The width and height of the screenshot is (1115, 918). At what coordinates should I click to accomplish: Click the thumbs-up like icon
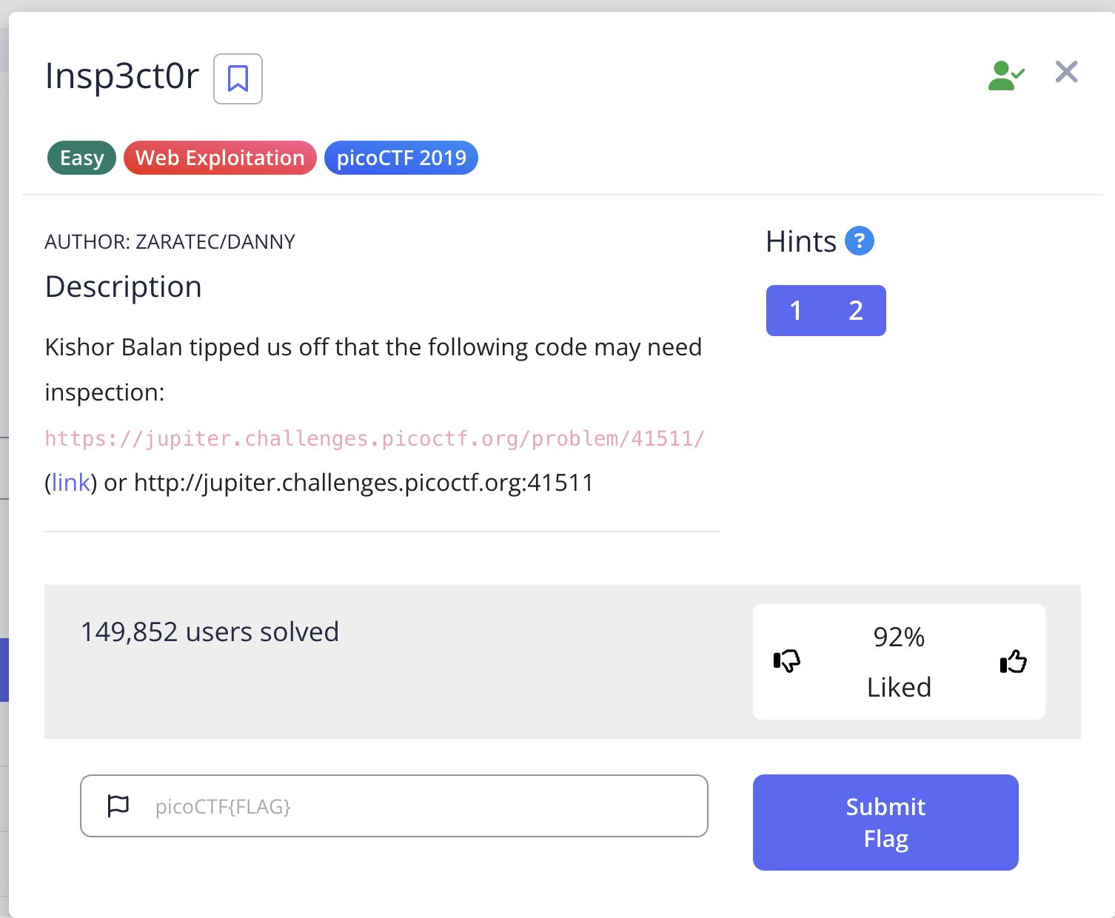coord(1014,660)
